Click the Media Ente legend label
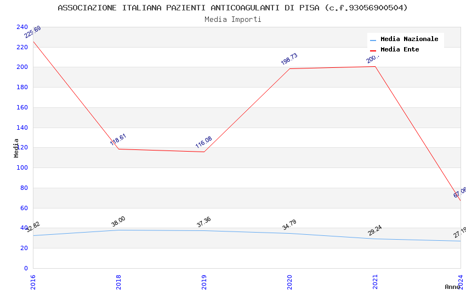 click(x=400, y=49)
